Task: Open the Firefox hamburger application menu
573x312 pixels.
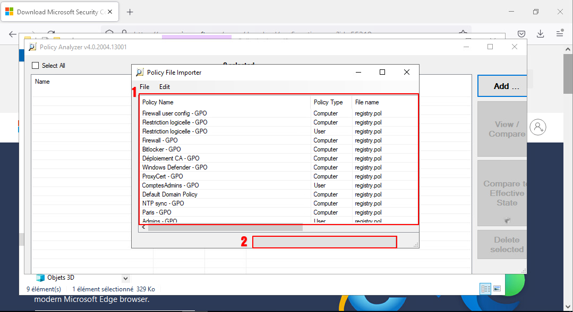Action: click(560, 33)
